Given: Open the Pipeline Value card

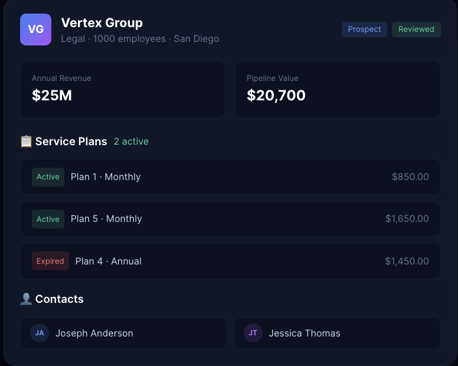Looking at the screenshot, I should [x=338, y=89].
